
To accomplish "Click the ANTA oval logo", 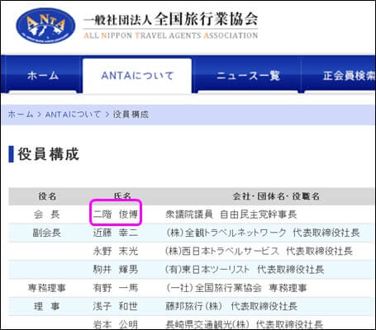I will point(45,26).
